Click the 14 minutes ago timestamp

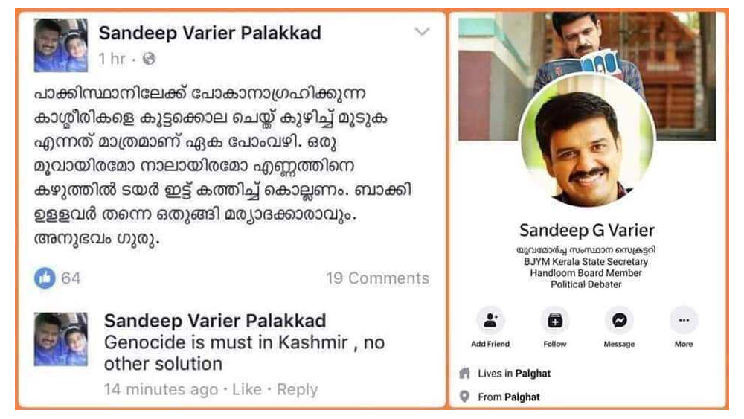pyautogui.click(x=161, y=389)
